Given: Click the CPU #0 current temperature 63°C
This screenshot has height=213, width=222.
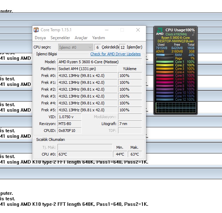Looking at the screenshot, I should 85,154.
